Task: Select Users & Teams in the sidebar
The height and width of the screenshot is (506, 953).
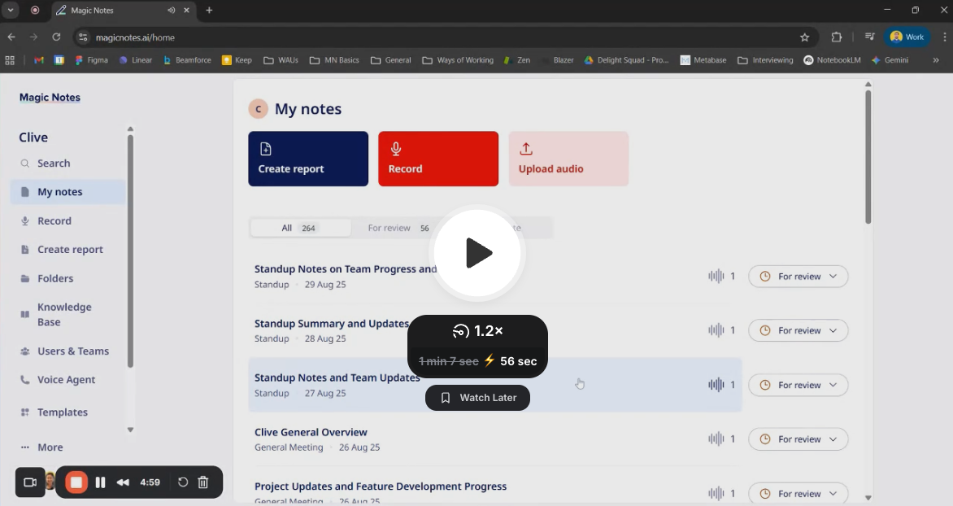Action: [72, 351]
